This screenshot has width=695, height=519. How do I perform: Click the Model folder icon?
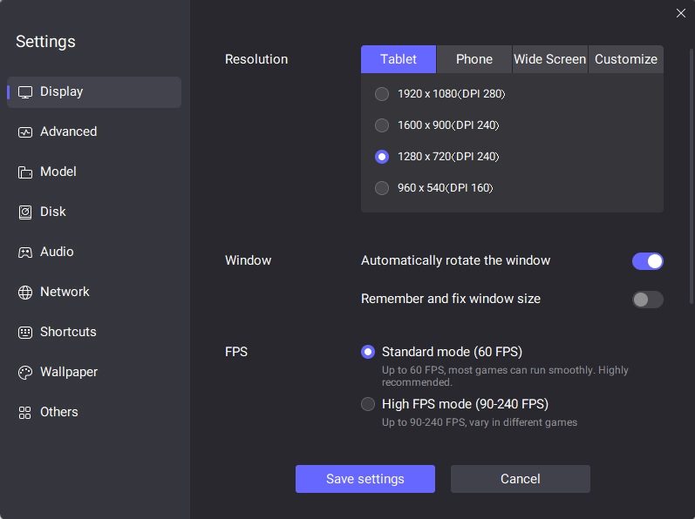[25, 172]
